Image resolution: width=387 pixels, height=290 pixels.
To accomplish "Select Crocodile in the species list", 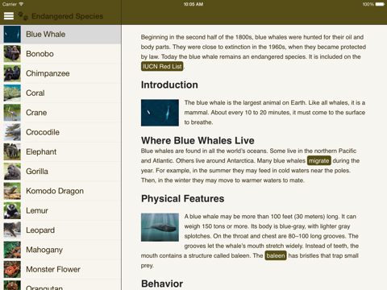I will pyautogui.click(x=60, y=132).
